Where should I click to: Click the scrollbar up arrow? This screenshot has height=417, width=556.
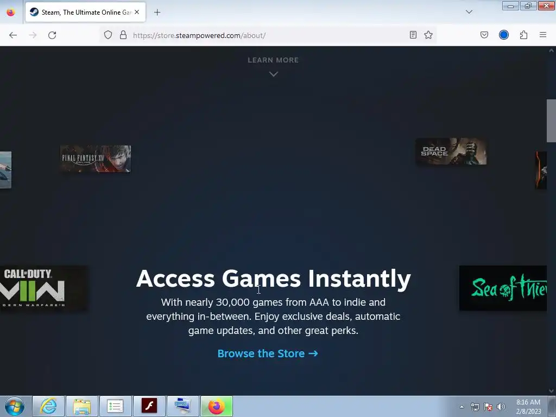(x=551, y=50)
